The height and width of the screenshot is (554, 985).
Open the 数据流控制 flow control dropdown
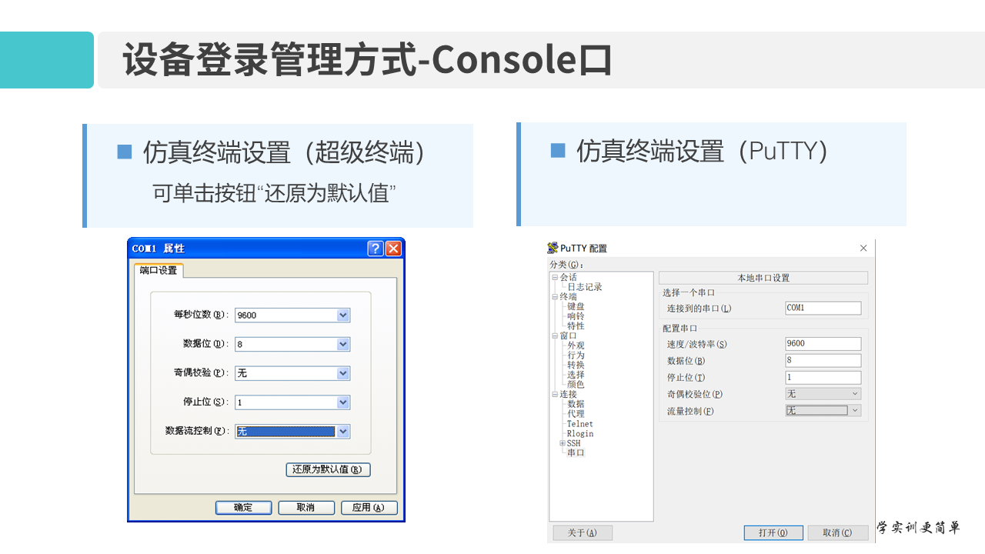tap(343, 432)
